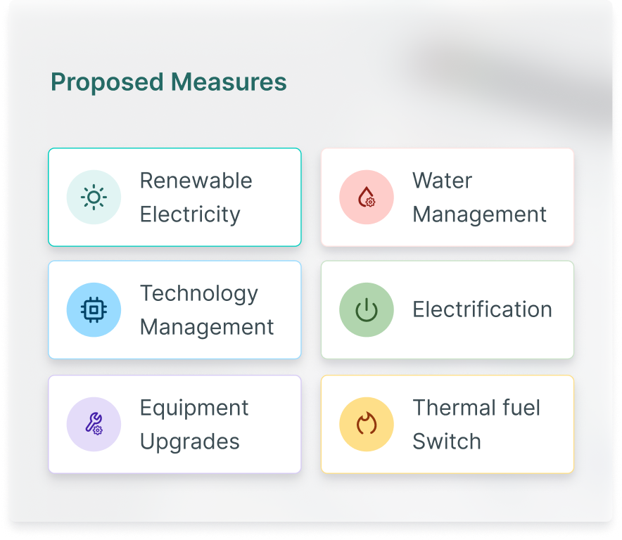
Task: Click the Electrification text label
Action: pos(483,309)
